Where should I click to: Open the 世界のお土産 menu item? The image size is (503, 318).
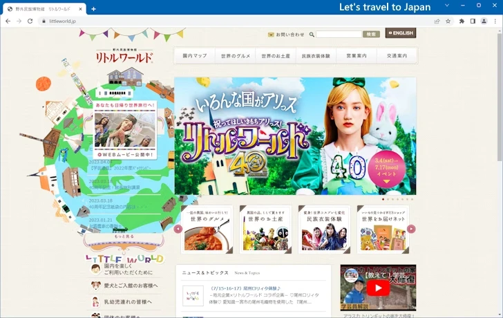coord(276,56)
